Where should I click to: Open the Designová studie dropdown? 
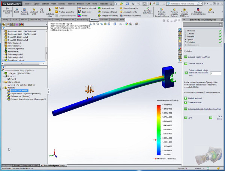[x=7, y=16]
